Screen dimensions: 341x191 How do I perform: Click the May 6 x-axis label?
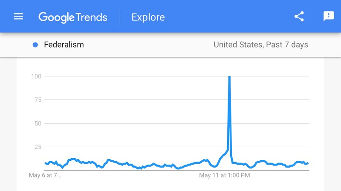(45, 175)
